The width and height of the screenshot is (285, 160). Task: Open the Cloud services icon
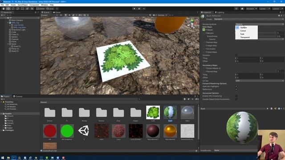click(242, 8)
